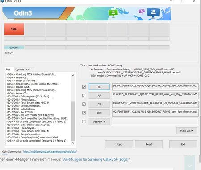Click the log line "Set PIT file.."
Viewport: 201px width, 170px height.
[21, 112]
